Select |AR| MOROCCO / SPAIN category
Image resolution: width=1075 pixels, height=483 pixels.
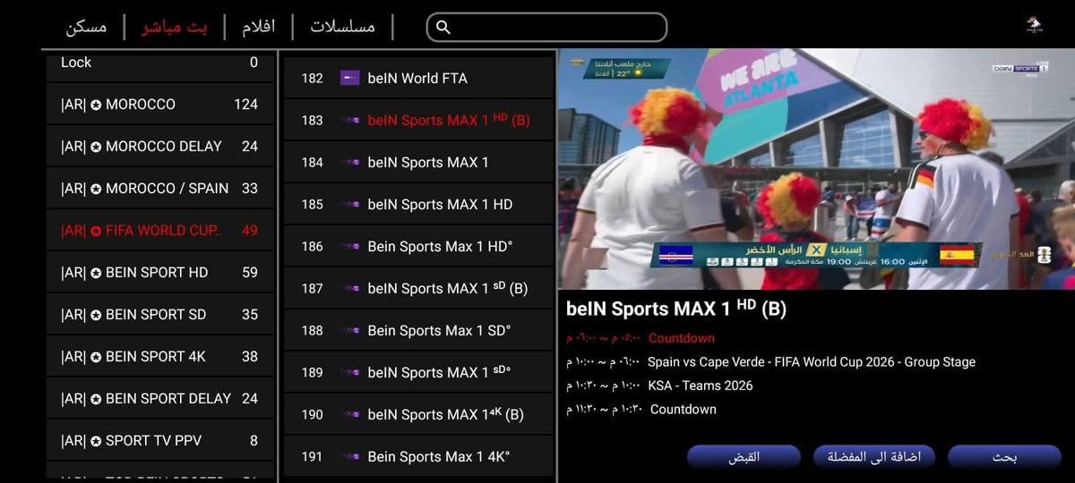[159, 188]
